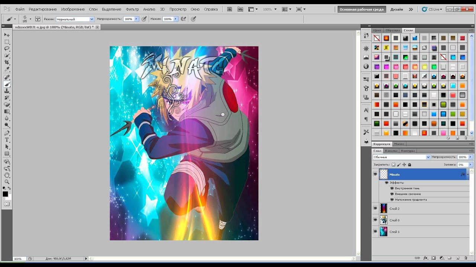Toggle the Внешнее свечение effect visibility
The width and height of the screenshot is (476, 267).
tap(392, 194)
